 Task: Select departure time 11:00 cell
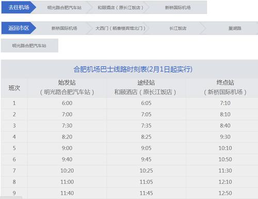67,182
